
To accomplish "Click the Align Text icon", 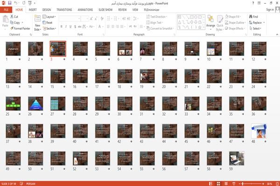I will [x=148, y=22].
